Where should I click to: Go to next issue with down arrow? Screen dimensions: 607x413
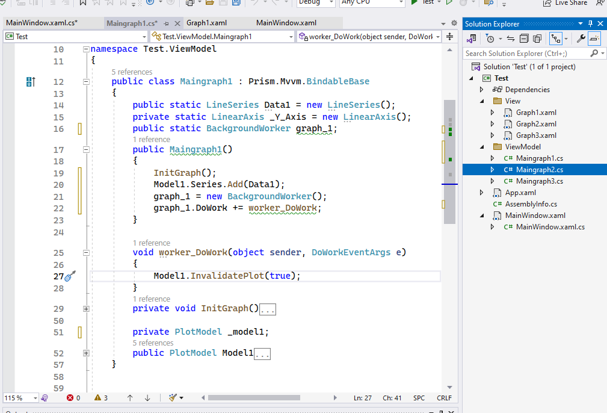[x=147, y=398]
